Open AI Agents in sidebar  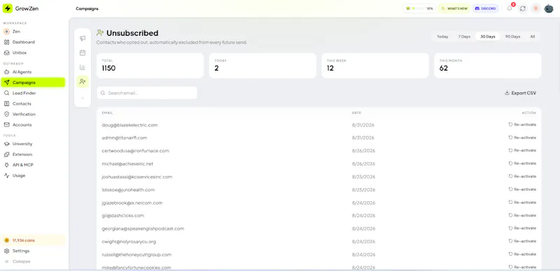(x=33, y=72)
